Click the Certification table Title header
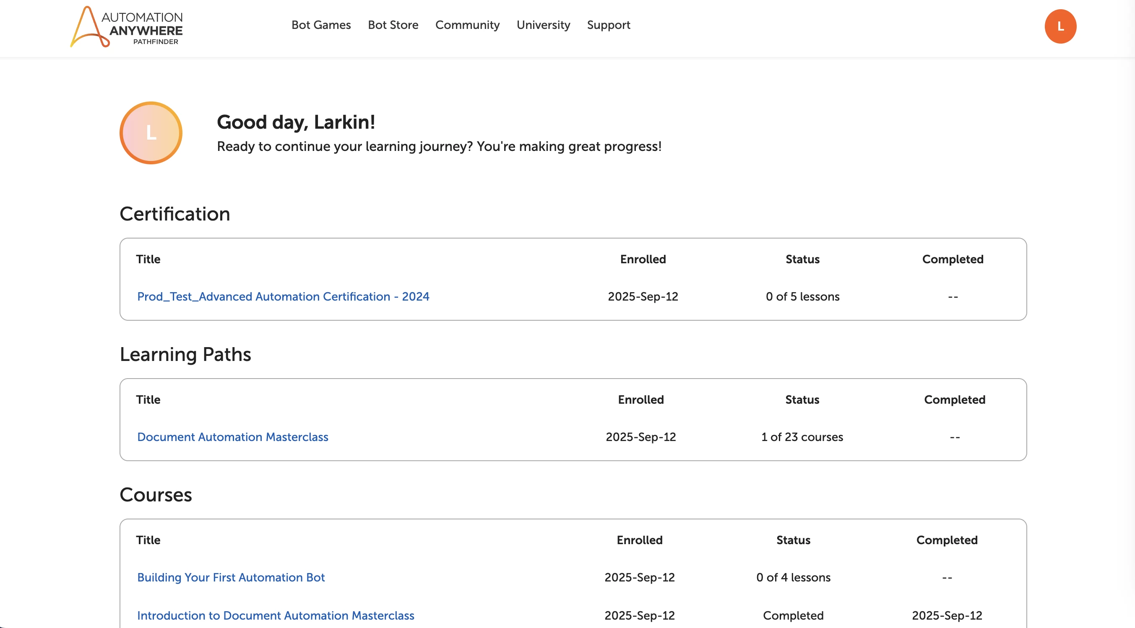1135x628 pixels. tap(148, 259)
